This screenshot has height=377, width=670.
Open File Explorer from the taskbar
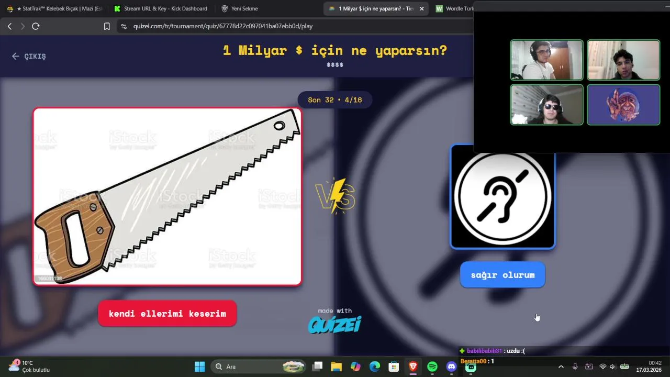[336, 367]
